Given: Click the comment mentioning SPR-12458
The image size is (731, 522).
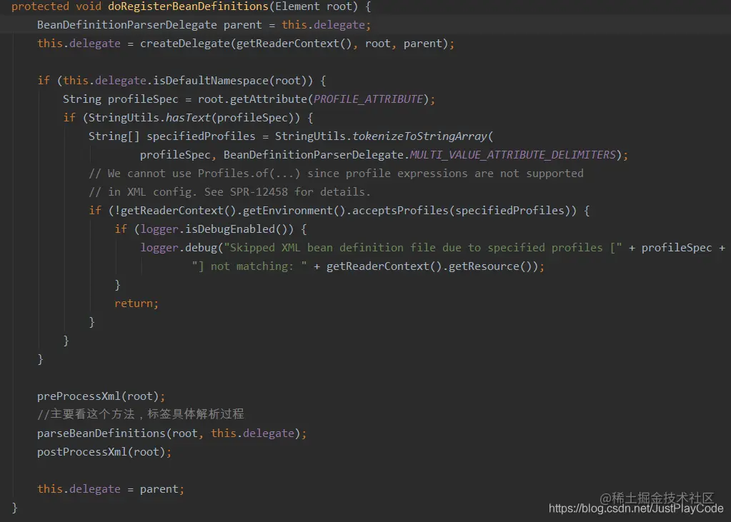Looking at the screenshot, I should [x=229, y=192].
